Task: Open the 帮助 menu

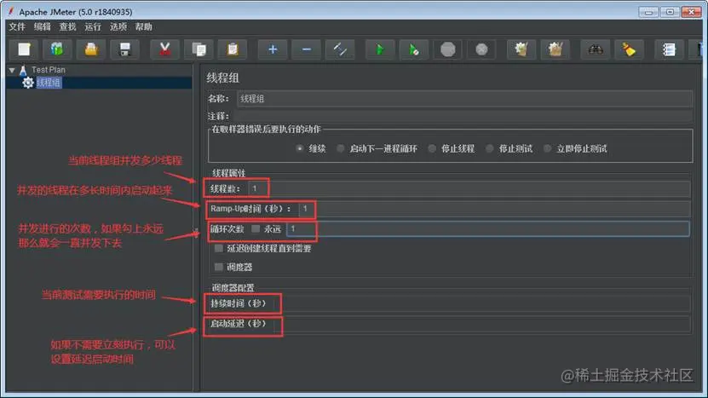Action: click(x=143, y=27)
